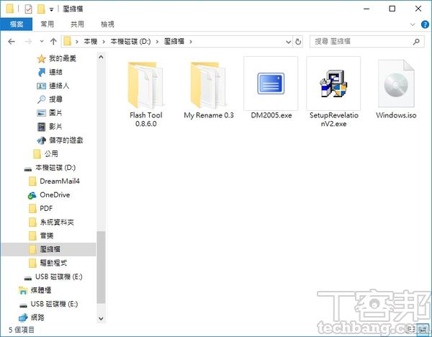This screenshot has height=337, width=432.
Task: Click navigation pane scrollbar down arrow
Action: (101, 319)
